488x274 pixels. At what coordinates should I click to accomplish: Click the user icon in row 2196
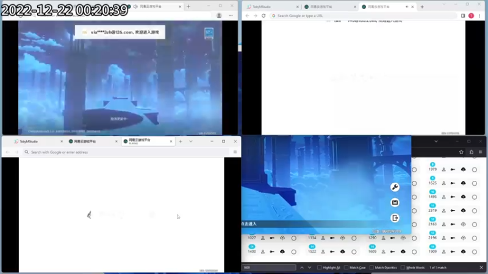(x=444, y=238)
